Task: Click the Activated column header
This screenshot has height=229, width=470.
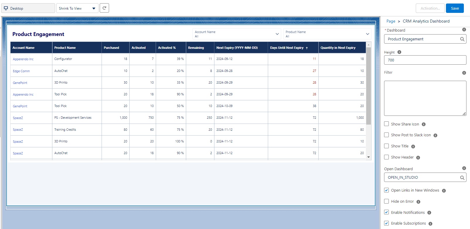Action: [x=142, y=48]
